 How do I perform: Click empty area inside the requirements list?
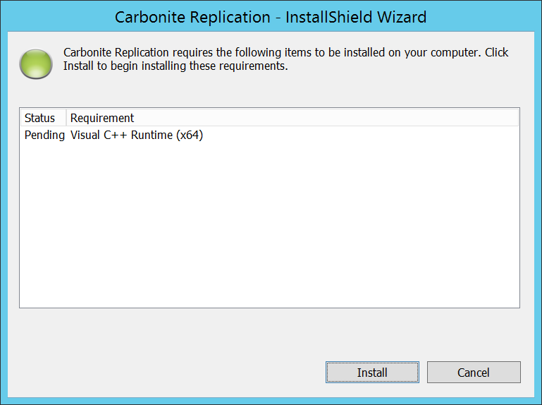tap(268, 226)
